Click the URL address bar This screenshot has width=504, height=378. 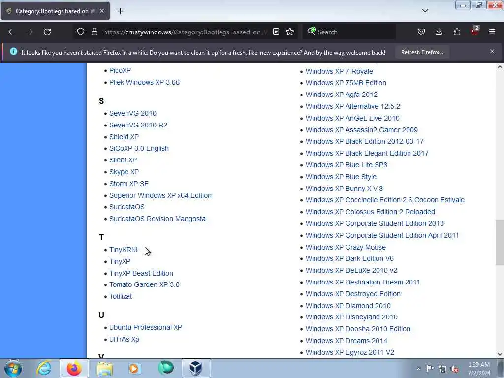(x=185, y=32)
